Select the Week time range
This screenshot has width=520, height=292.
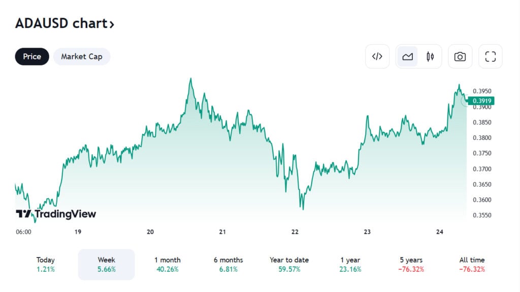click(x=106, y=264)
